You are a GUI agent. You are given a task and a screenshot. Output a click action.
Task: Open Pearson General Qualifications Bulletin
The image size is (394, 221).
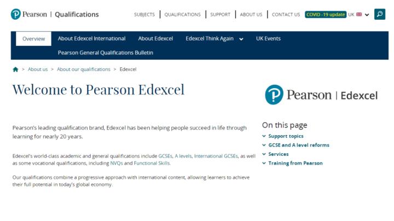(106, 53)
